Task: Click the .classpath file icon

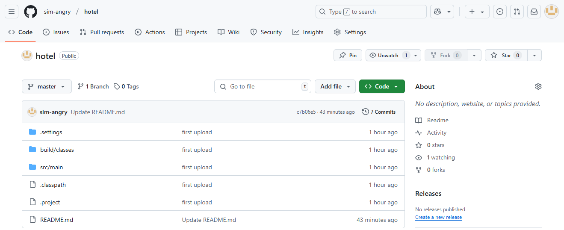Action: coord(32,185)
